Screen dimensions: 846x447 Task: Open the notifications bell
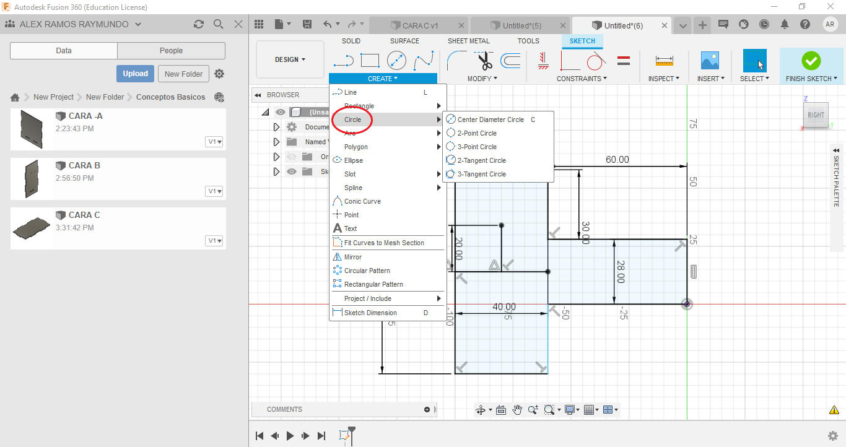(x=785, y=24)
